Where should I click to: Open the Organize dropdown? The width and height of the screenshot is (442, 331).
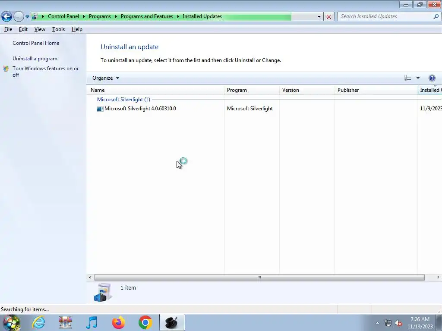pos(106,78)
